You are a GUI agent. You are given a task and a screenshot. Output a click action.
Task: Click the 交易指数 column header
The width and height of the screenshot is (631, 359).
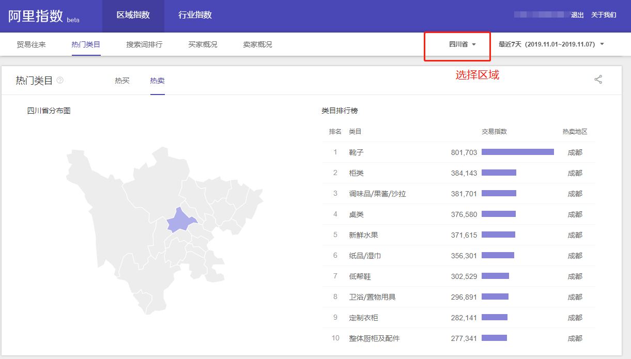tap(494, 132)
